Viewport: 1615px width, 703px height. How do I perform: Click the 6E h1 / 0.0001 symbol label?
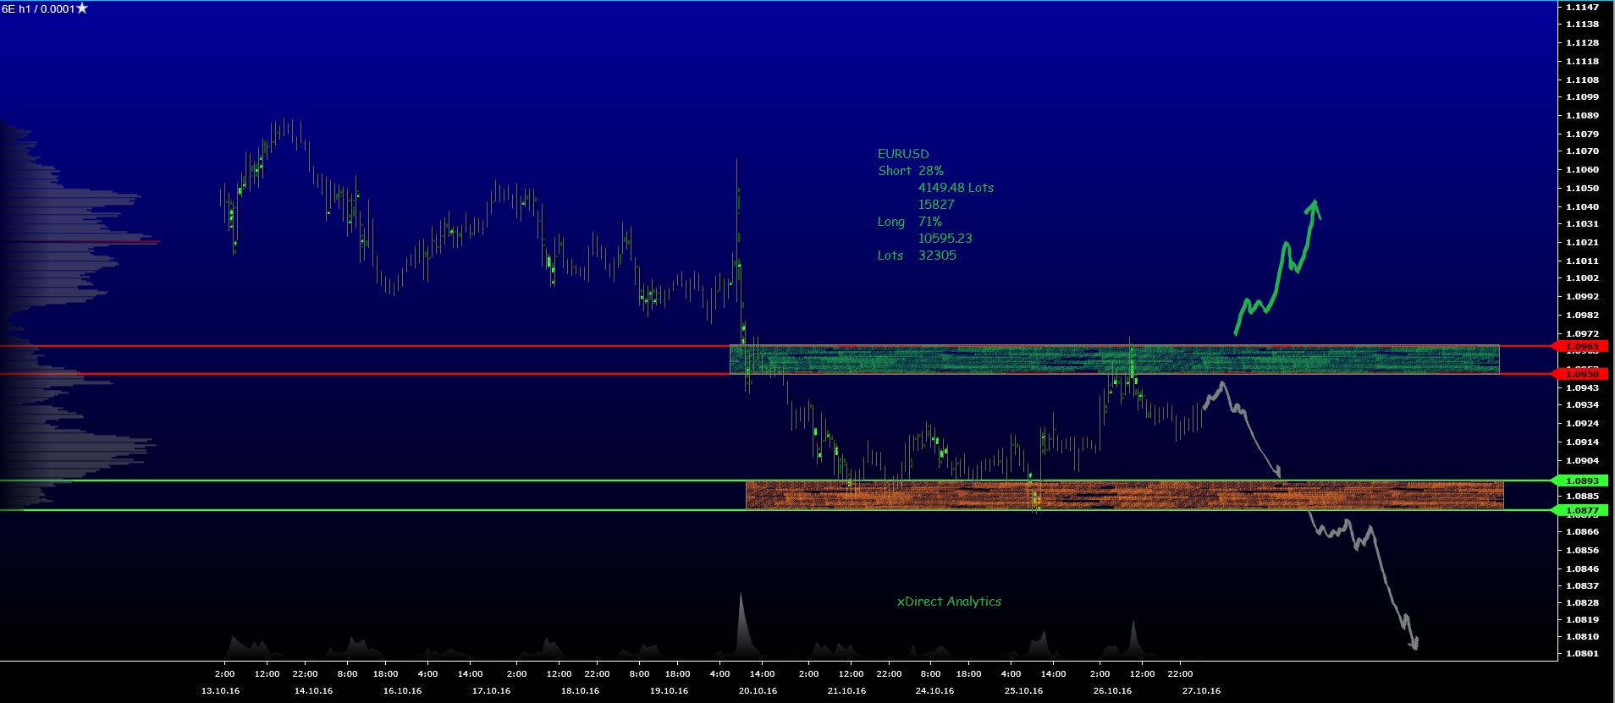pyautogui.click(x=38, y=9)
